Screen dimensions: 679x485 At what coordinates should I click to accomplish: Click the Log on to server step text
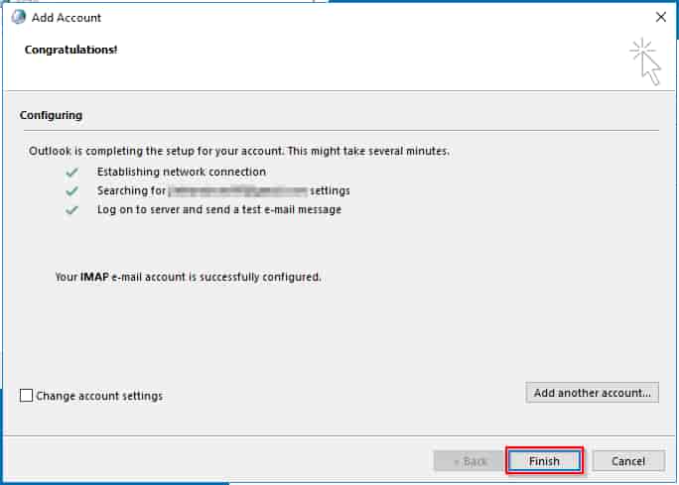click(219, 209)
